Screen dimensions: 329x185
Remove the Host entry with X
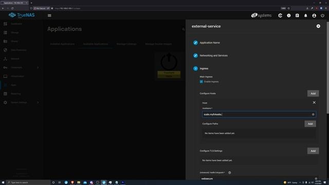pos(314,103)
